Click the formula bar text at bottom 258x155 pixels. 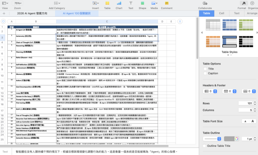click(96, 152)
